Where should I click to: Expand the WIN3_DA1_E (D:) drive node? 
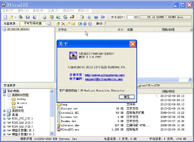[x=4, y=123]
